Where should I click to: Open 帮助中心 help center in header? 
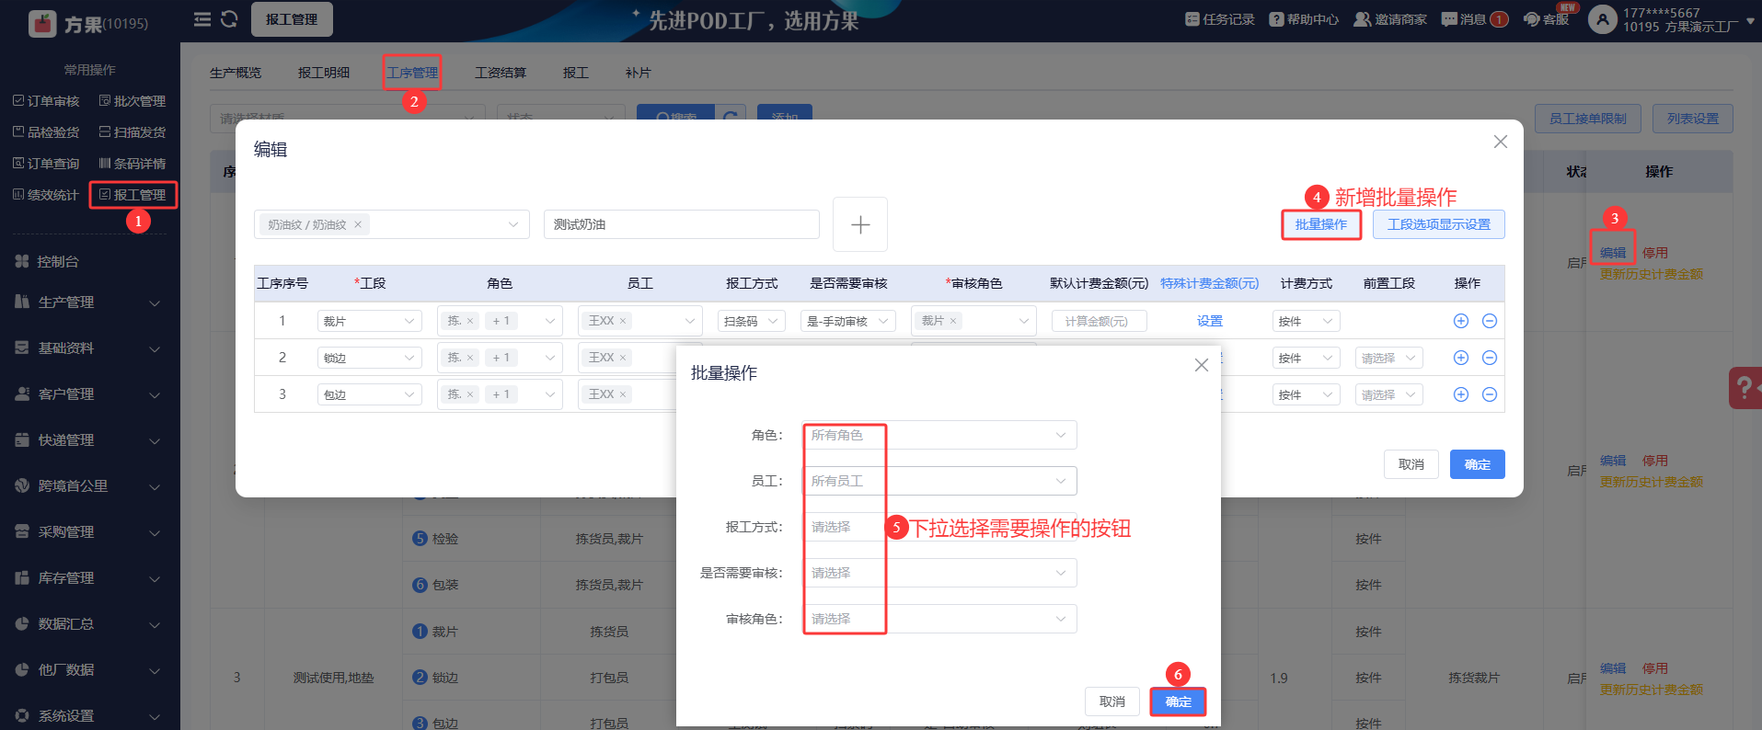click(1304, 19)
